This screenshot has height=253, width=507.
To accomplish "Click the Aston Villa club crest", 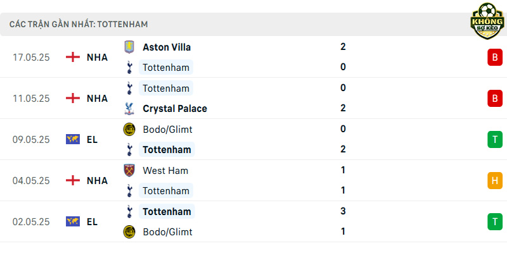I will [129, 47].
